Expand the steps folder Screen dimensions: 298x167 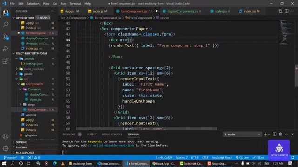pos(20,104)
